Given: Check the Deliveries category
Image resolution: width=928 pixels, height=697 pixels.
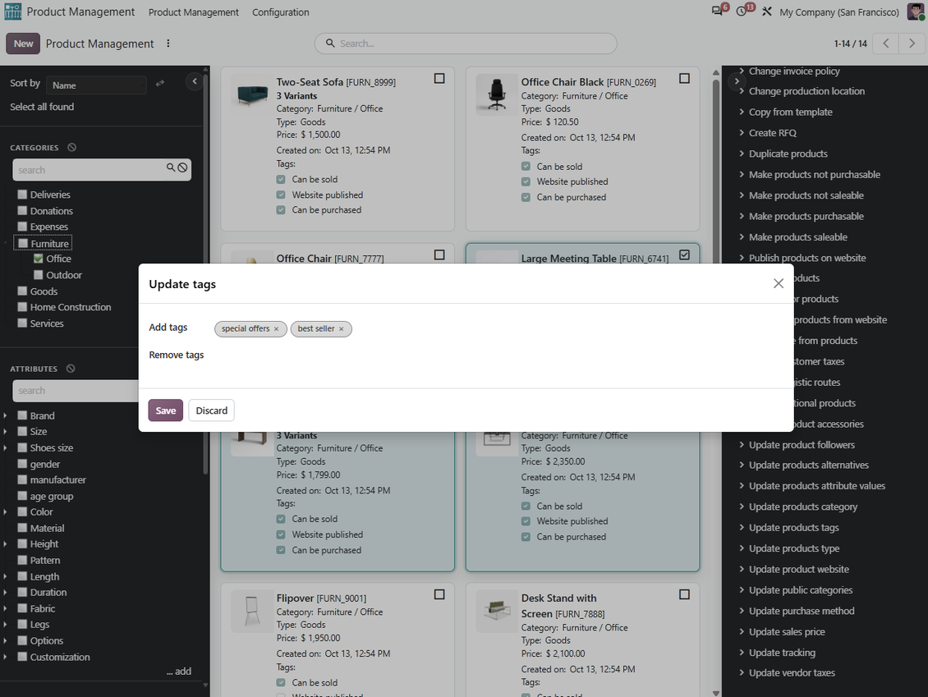Looking at the screenshot, I should [x=22, y=194].
